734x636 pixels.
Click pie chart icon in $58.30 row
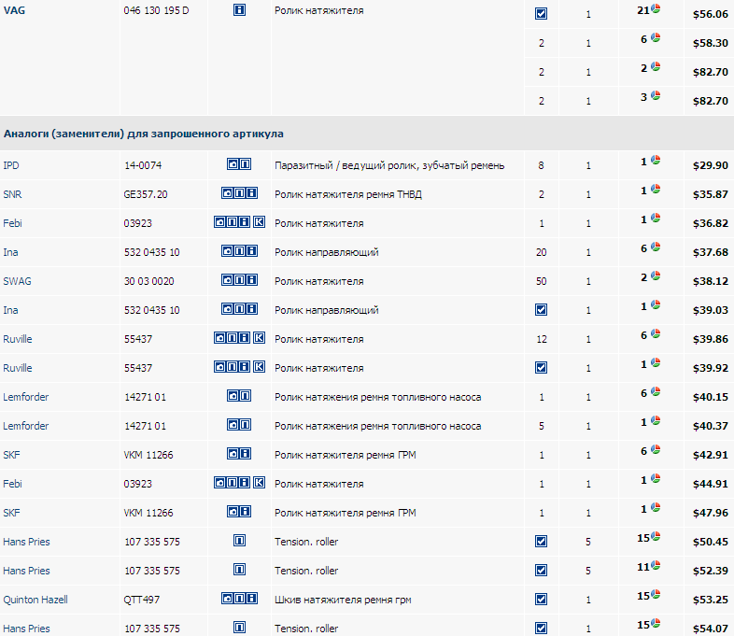pyautogui.click(x=656, y=37)
